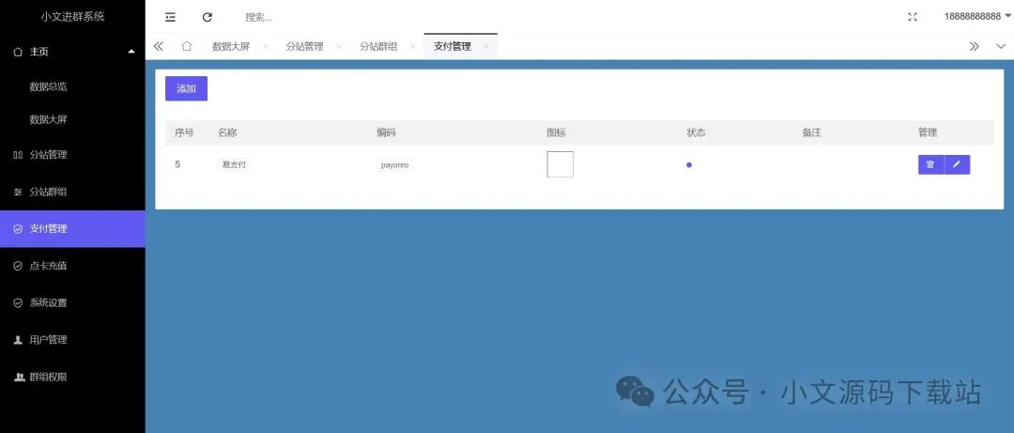Click the shield icon beside 点卡充值
The image size is (1014, 433).
(18, 266)
